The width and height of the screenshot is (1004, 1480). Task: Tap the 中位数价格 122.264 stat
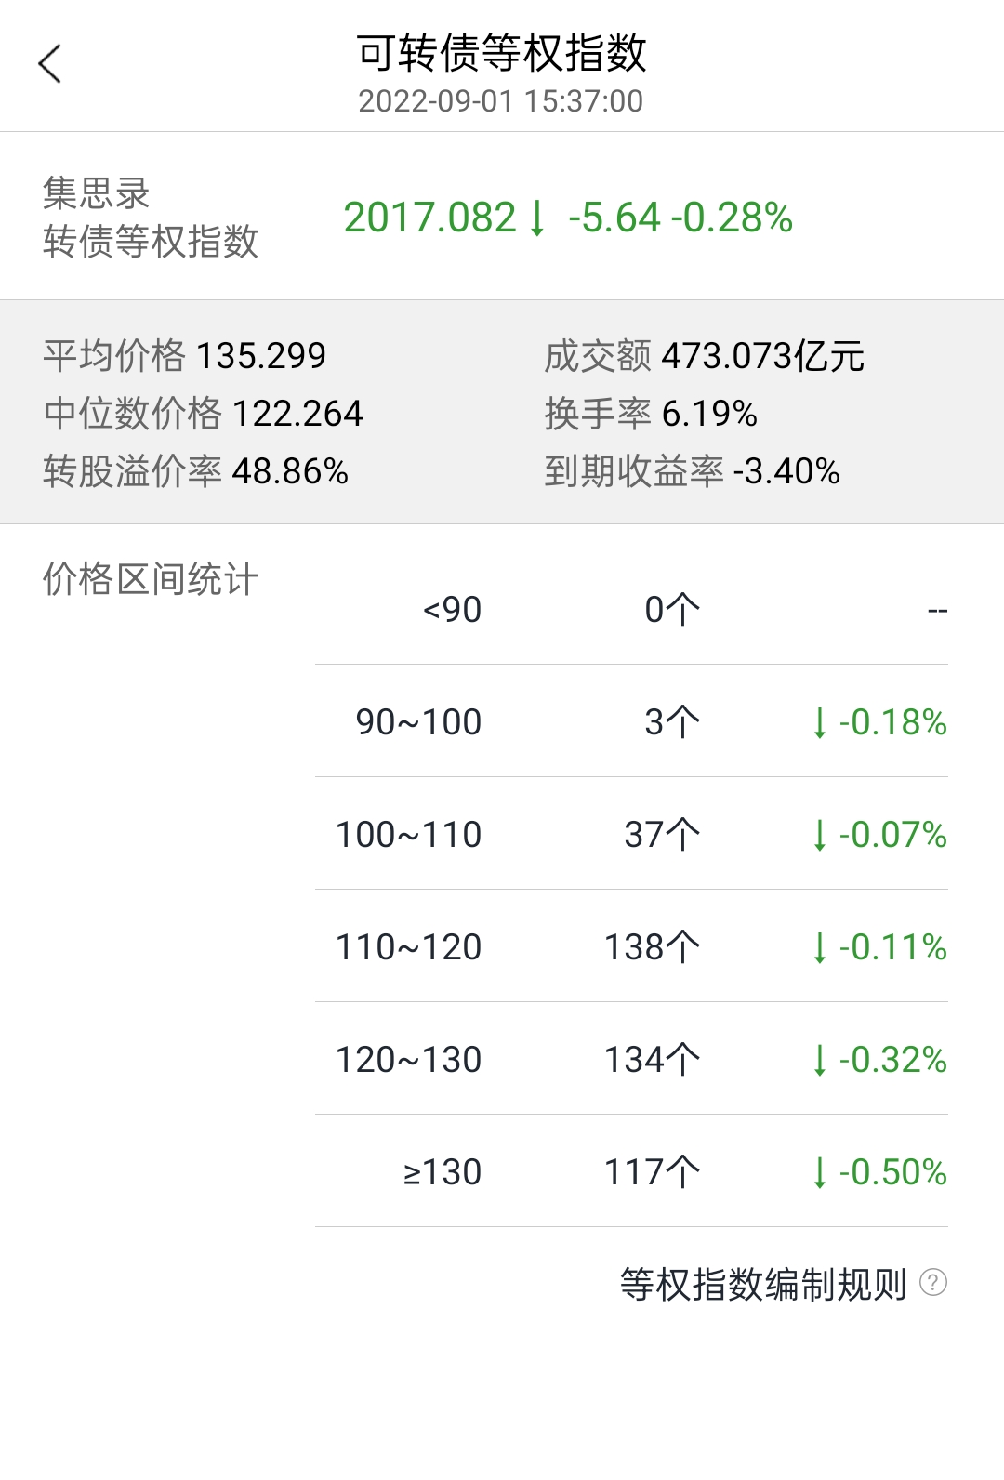coord(203,414)
